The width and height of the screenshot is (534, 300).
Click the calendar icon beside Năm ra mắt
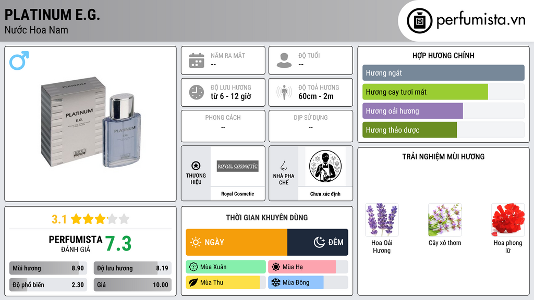(x=197, y=60)
